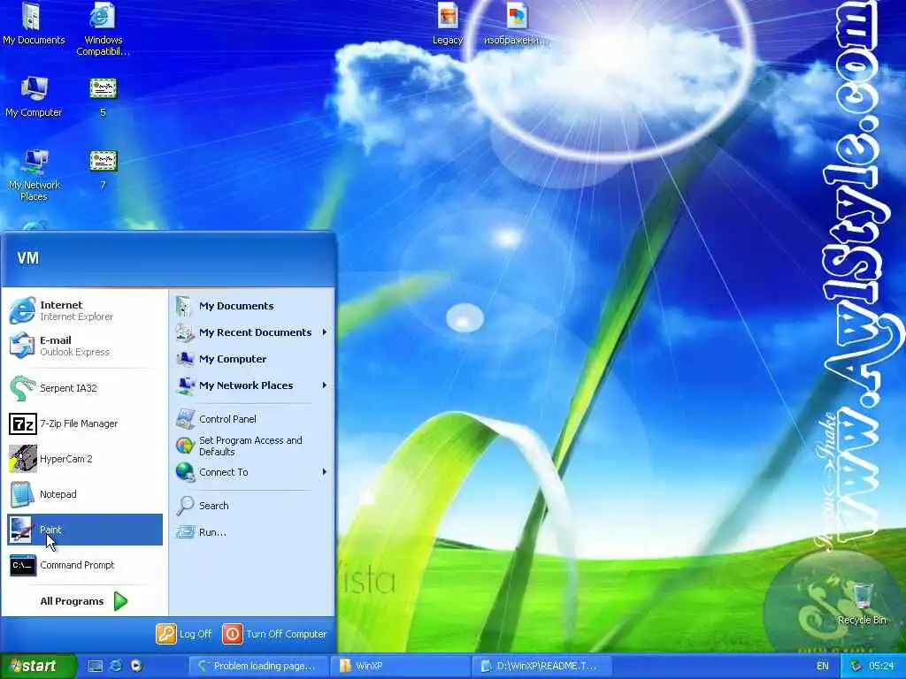
Task: Open Notepad from the Start menu
Action: (x=85, y=494)
